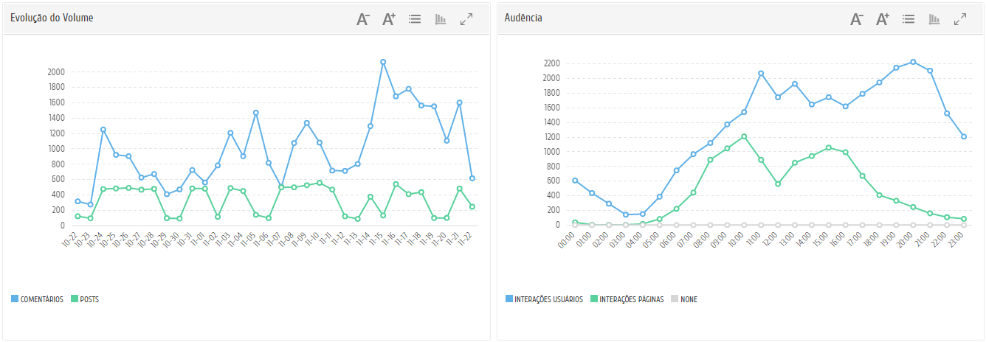The image size is (986, 342).
Task: Decrease font size in Audiência panel
Action: tap(857, 19)
